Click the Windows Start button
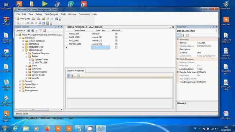 pos(4,129)
